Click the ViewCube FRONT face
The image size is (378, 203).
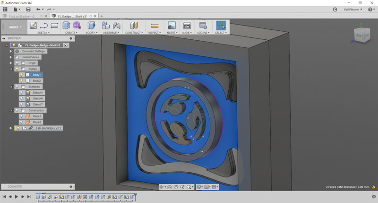click(359, 35)
